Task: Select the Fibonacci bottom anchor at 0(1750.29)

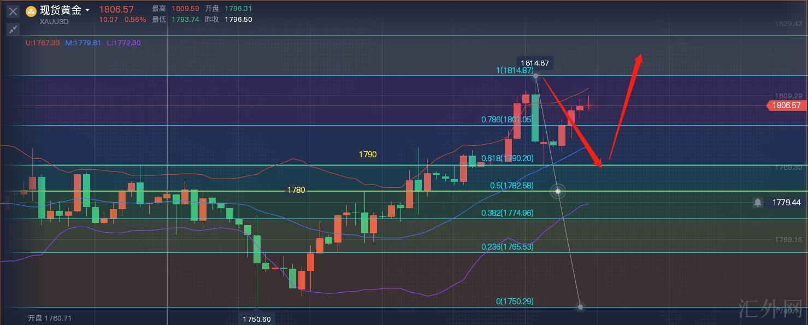Action: pyautogui.click(x=580, y=307)
